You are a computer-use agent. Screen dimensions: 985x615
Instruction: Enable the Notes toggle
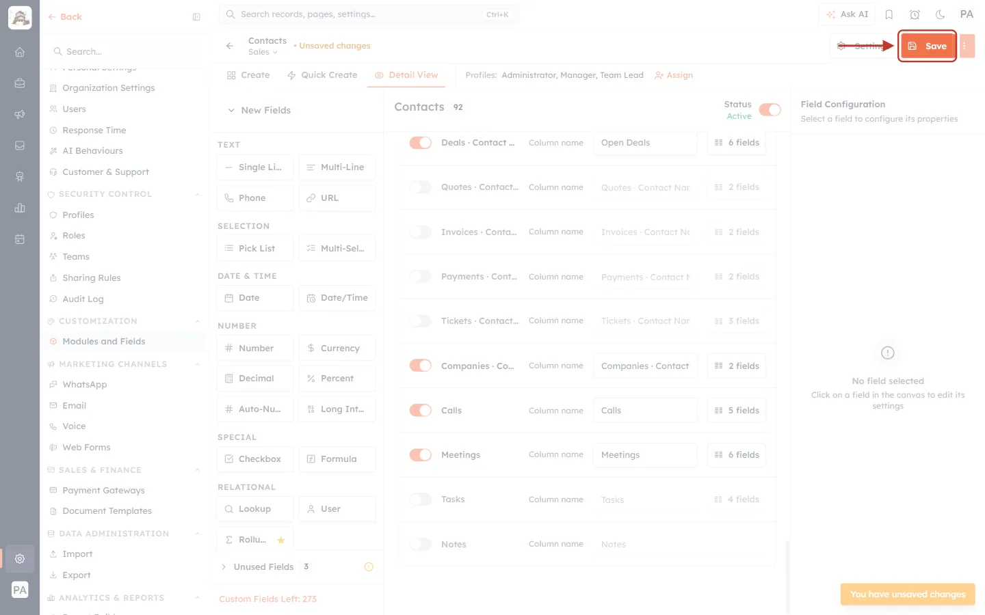(421, 545)
